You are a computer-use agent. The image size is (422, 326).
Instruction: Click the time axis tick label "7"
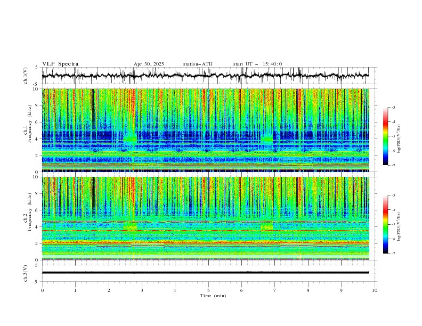coord(275,290)
